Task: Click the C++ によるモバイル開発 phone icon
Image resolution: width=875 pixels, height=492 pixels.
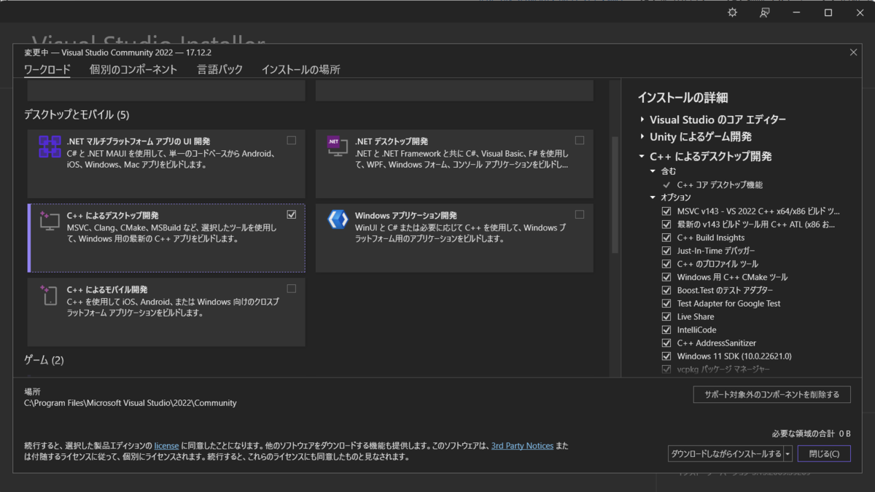Action: pos(49,294)
